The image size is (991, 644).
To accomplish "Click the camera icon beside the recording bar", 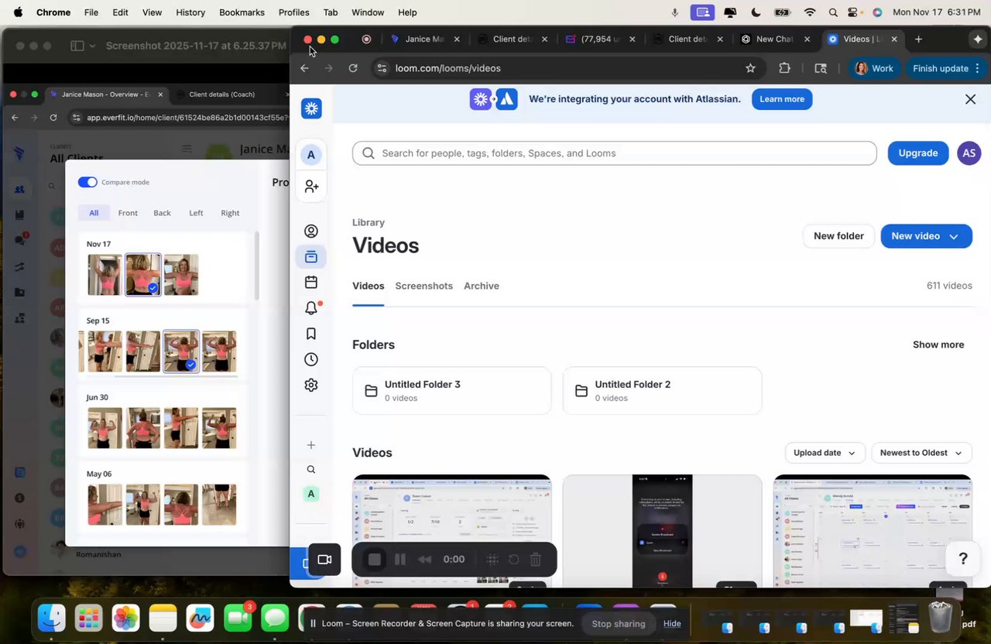I will 324,560.
